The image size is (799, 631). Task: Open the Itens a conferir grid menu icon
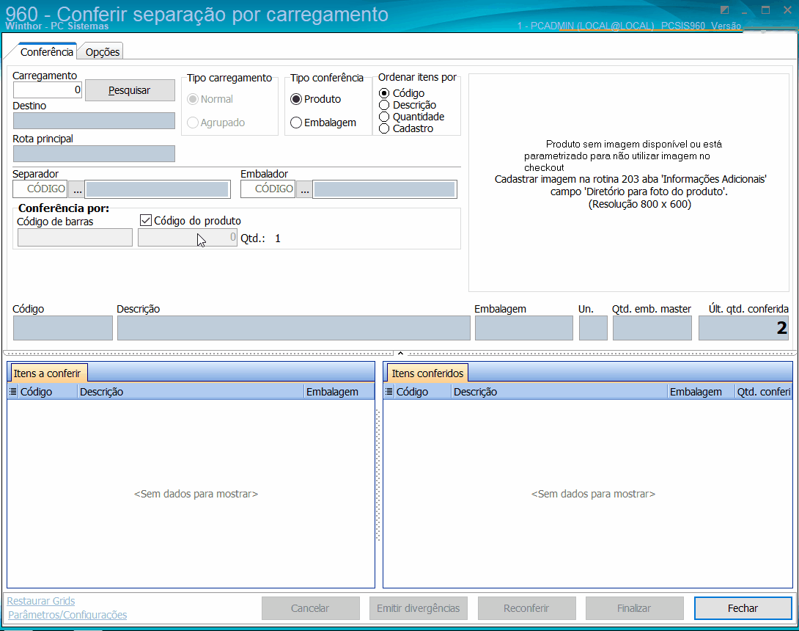tap(12, 392)
